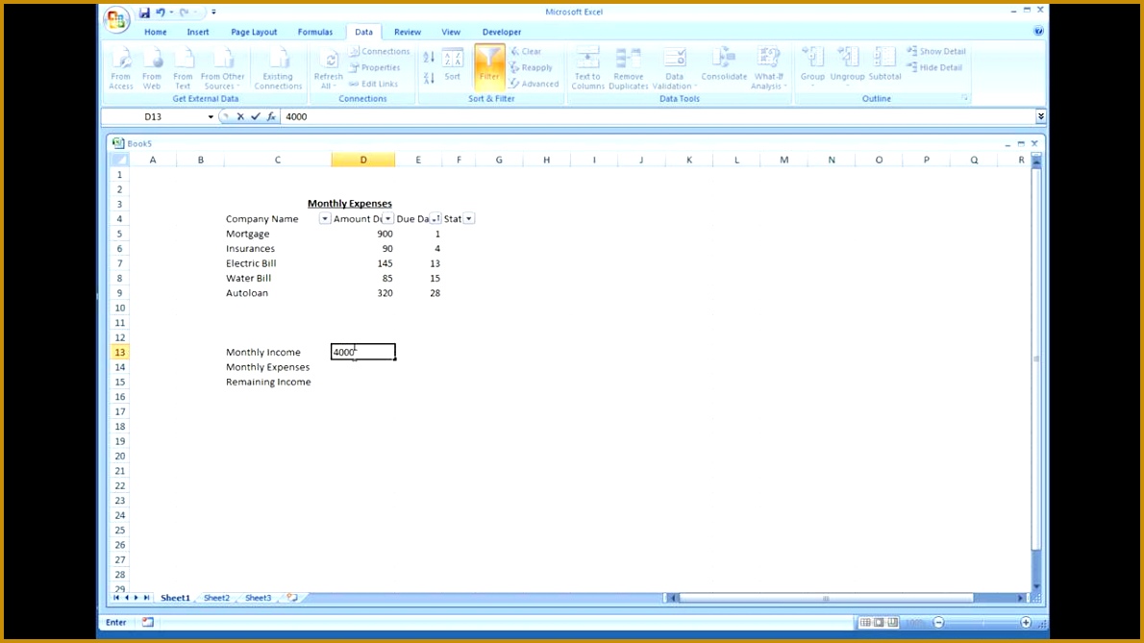Screen dimensions: 1144x643
Task: Click Remove Duplicates
Action: pyautogui.click(x=628, y=68)
